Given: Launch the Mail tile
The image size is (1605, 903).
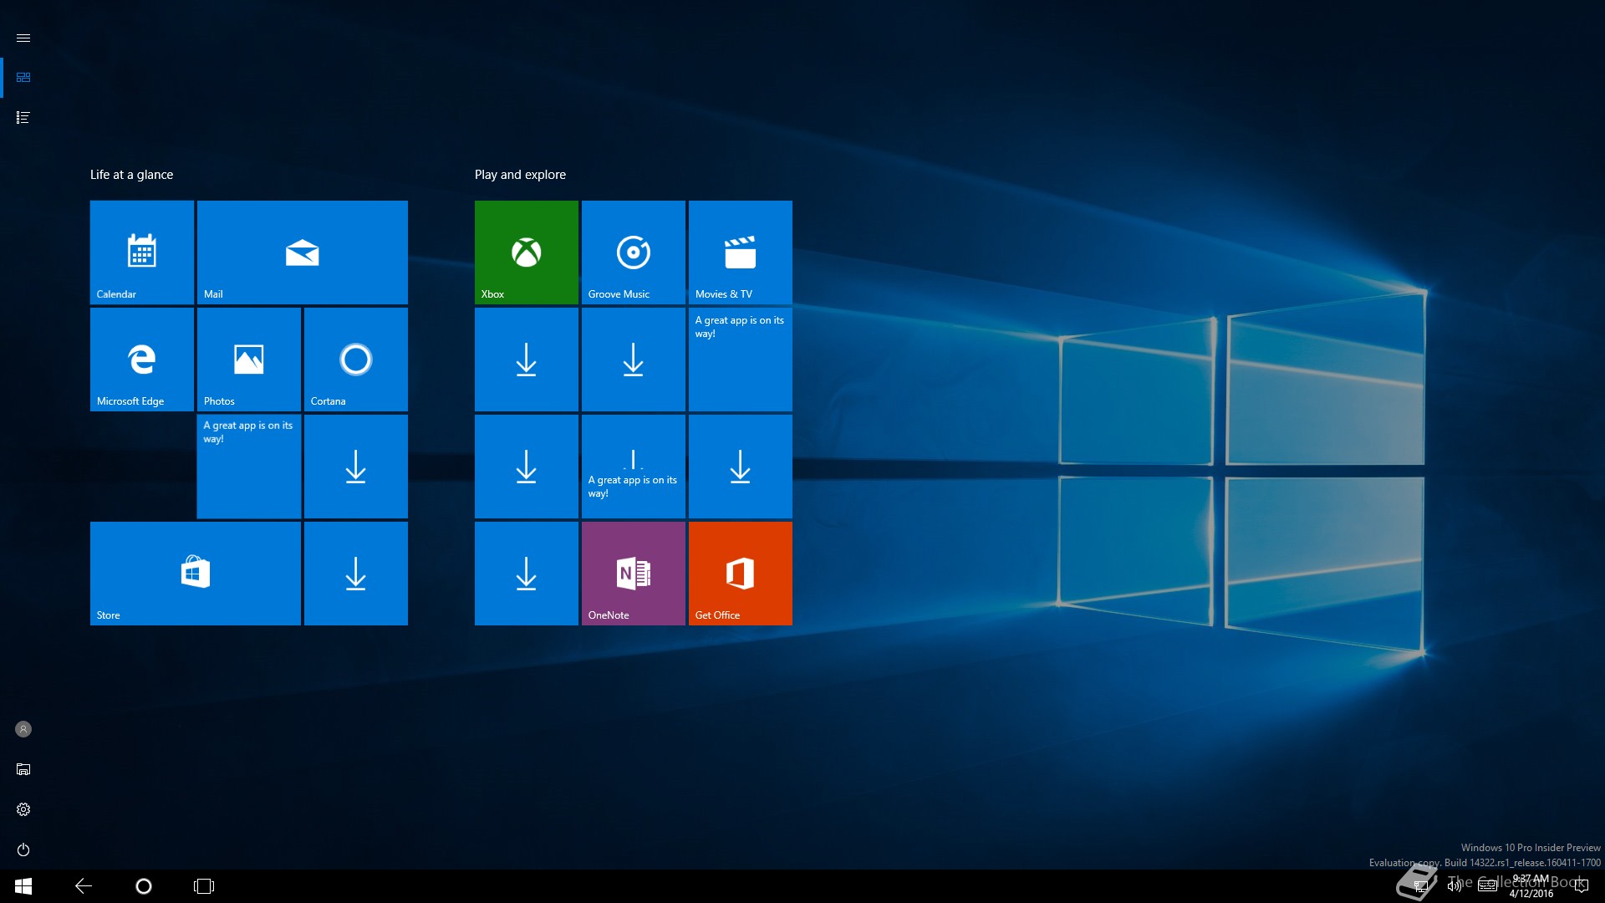Looking at the screenshot, I should 303,253.
